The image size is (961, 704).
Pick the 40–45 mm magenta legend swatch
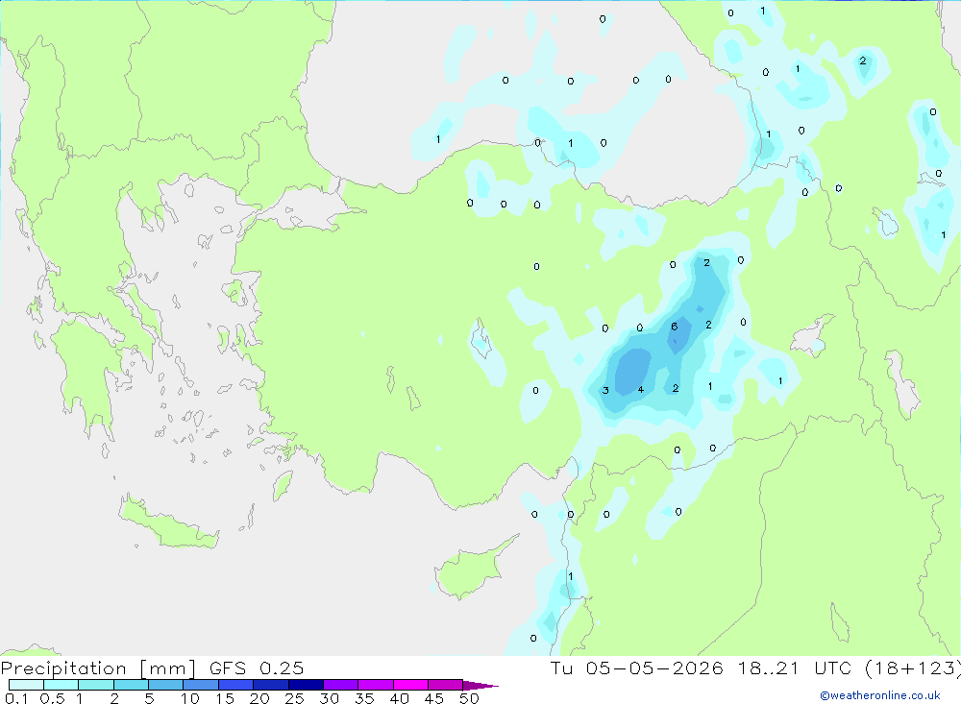tap(410, 685)
